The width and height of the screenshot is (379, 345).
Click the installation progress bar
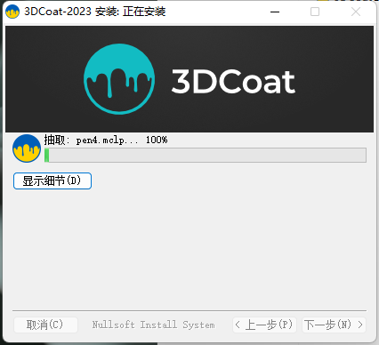click(206, 156)
